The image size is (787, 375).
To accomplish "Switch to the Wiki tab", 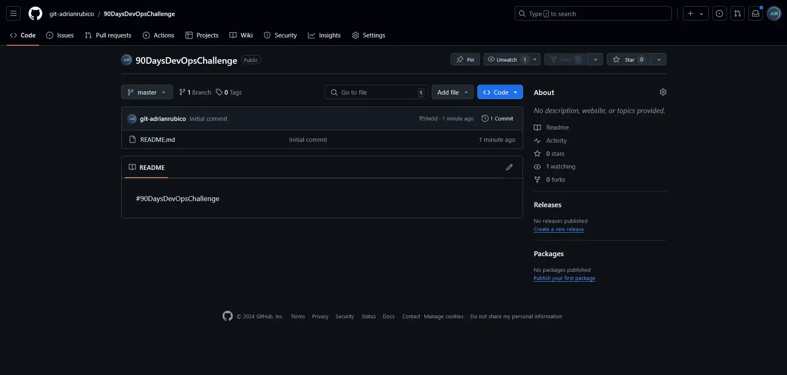I will (241, 35).
